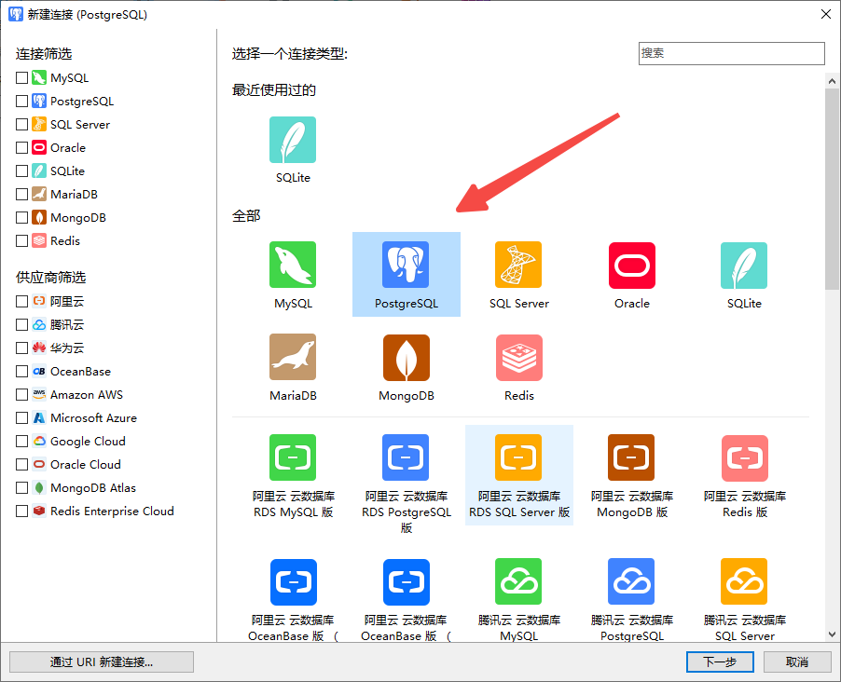
Task: Enable the Microsoft Azure vendor filter
Action: tap(22, 417)
